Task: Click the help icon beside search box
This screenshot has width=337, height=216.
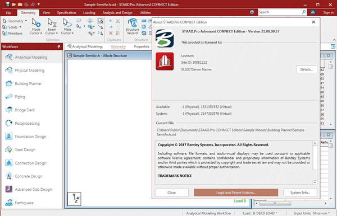Action: (x=252, y=12)
